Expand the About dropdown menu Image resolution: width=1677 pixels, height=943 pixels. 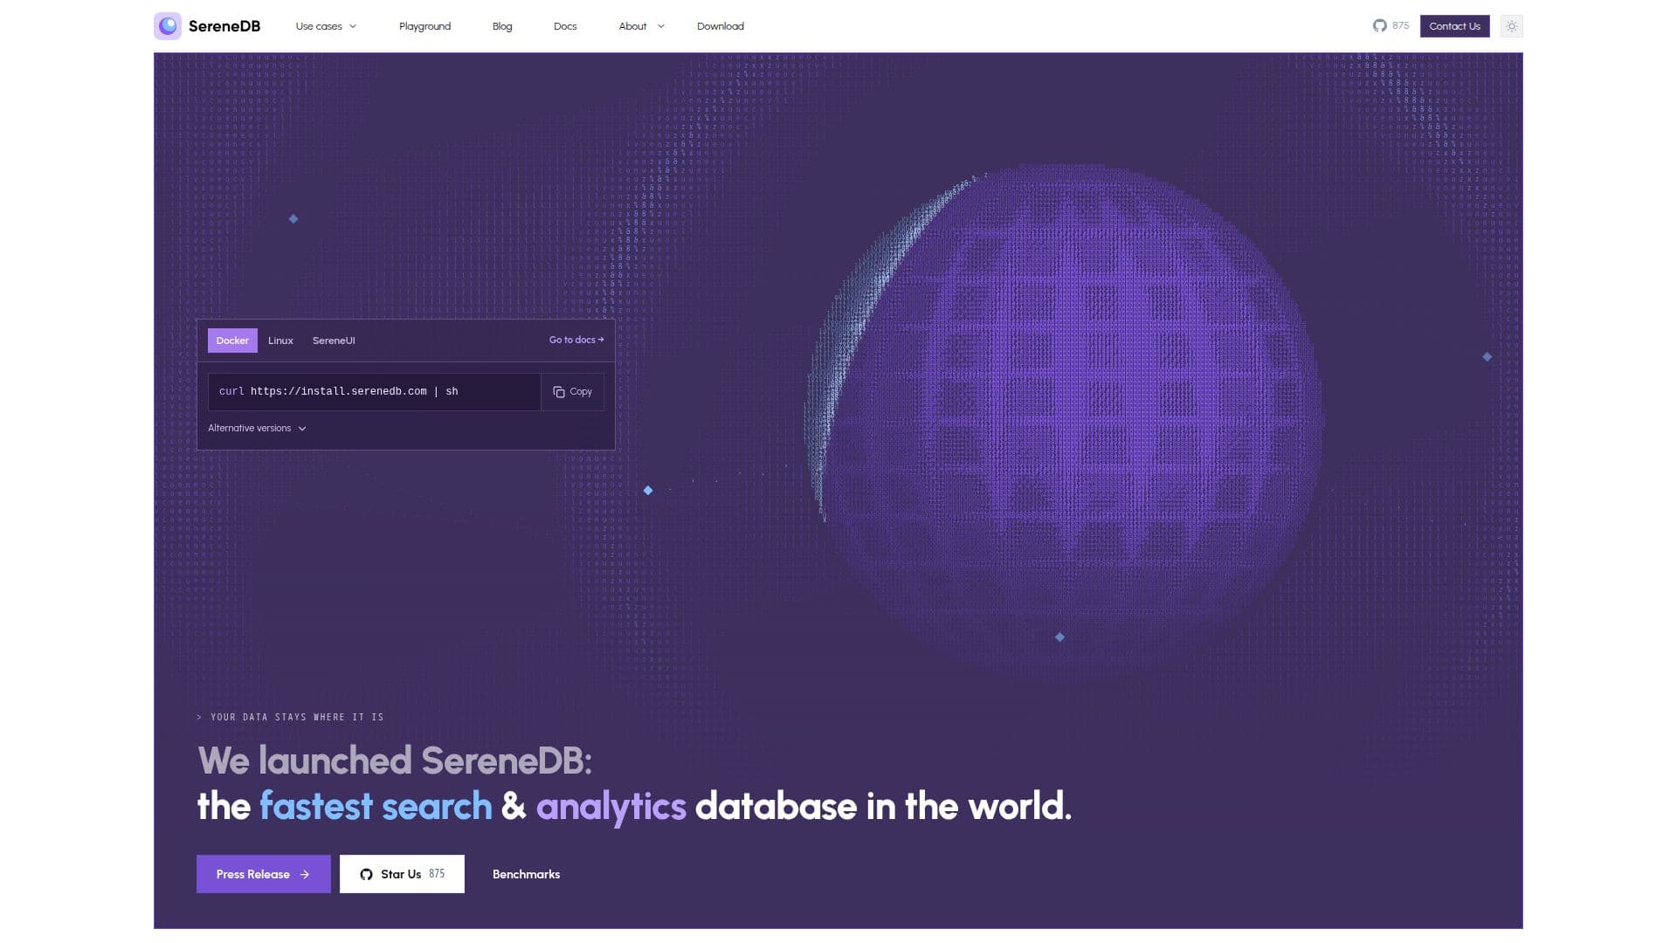click(x=641, y=26)
